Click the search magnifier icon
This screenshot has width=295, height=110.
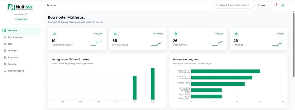tap(217, 5)
